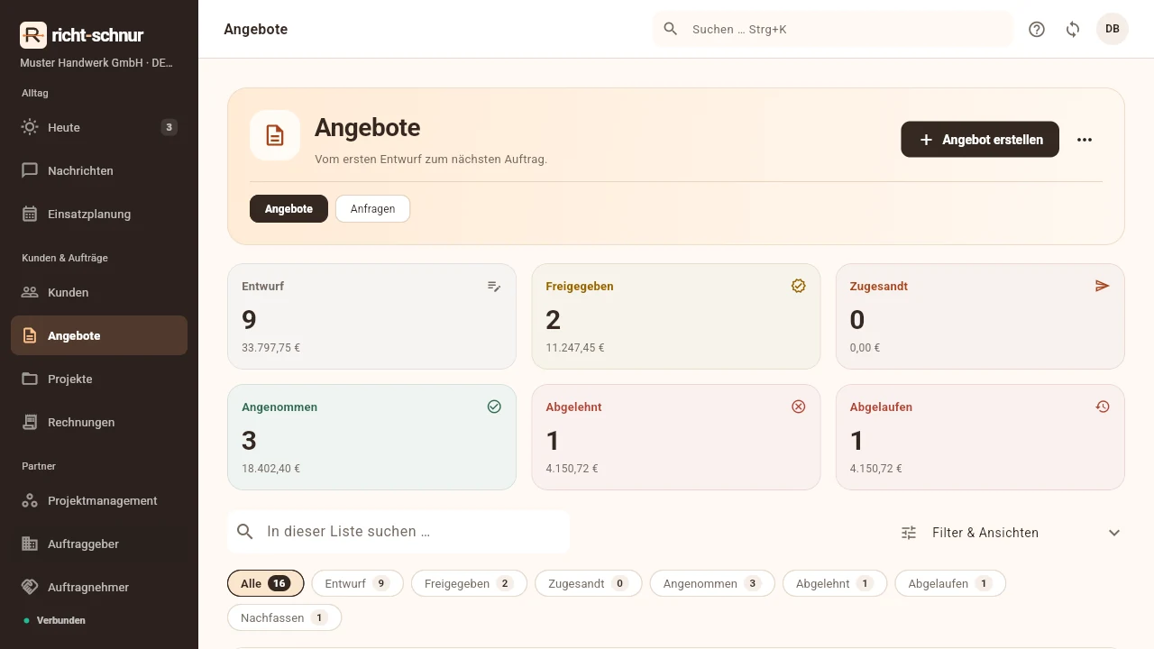Click the list search magnifier icon
The image size is (1154, 649).
tap(245, 532)
